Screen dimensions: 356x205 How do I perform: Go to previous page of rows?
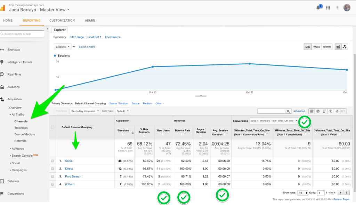point(340,193)
